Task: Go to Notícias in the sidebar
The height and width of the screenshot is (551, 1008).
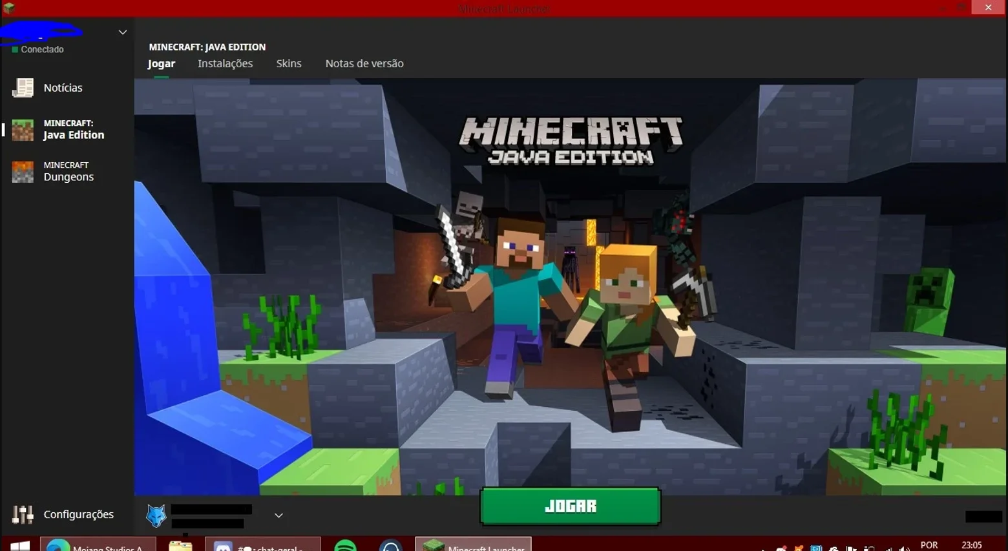Action: 63,88
